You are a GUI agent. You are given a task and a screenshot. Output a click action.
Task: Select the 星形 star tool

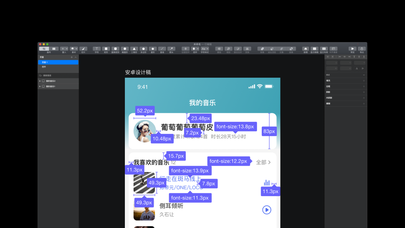tap(153, 48)
